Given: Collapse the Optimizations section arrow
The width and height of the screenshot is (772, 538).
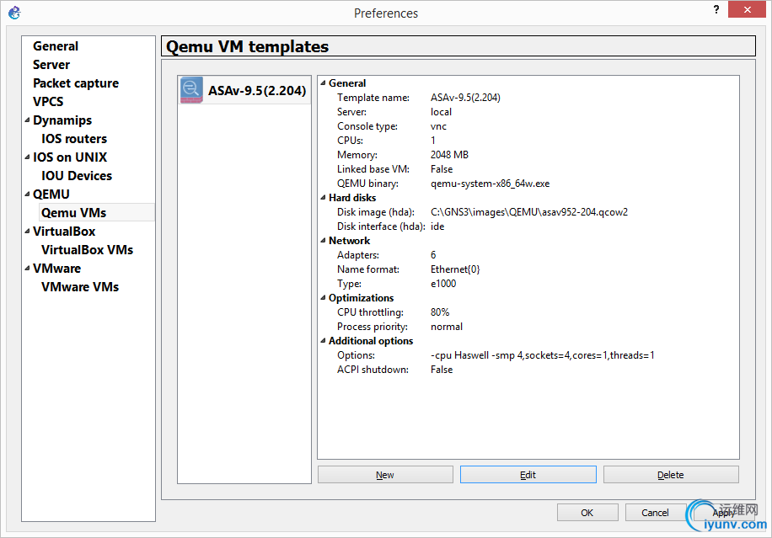Looking at the screenshot, I should (324, 297).
